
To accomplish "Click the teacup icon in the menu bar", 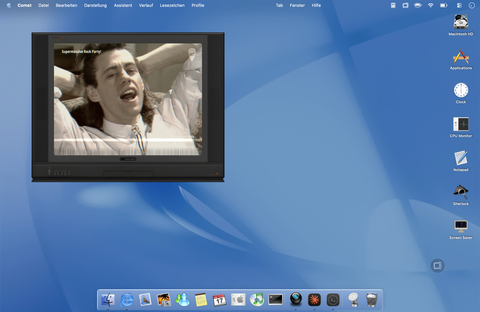I will (418, 5).
